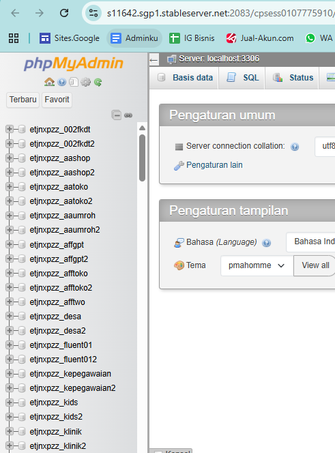Image resolution: width=335 pixels, height=453 pixels.
Task: Select etjnxpzz_fluent01 database
Action: (61, 345)
